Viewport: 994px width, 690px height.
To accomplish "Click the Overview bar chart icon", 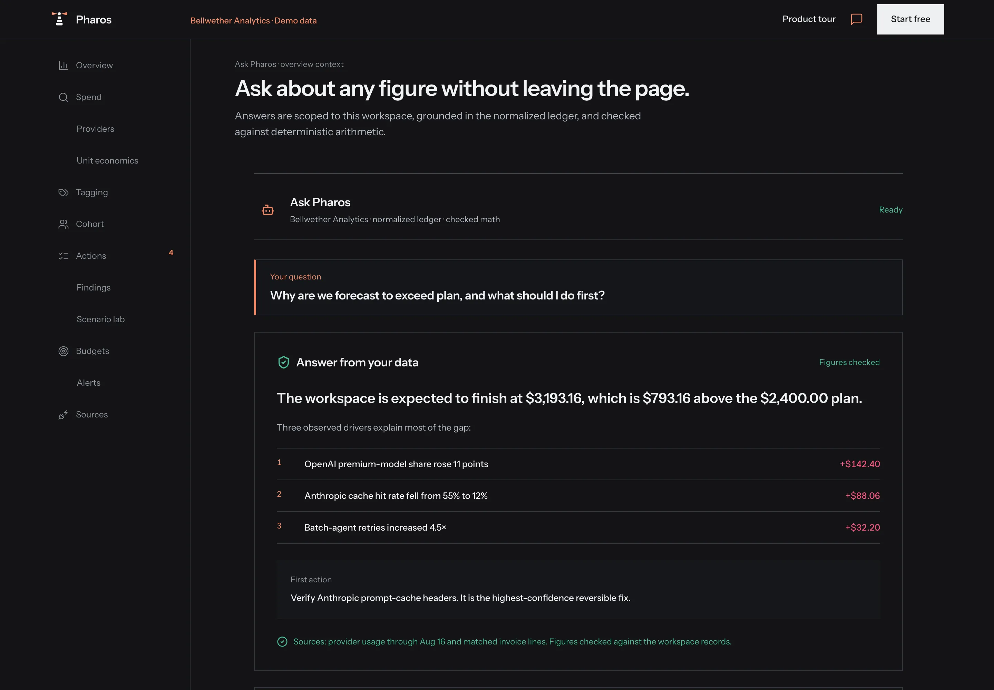I will (x=63, y=65).
